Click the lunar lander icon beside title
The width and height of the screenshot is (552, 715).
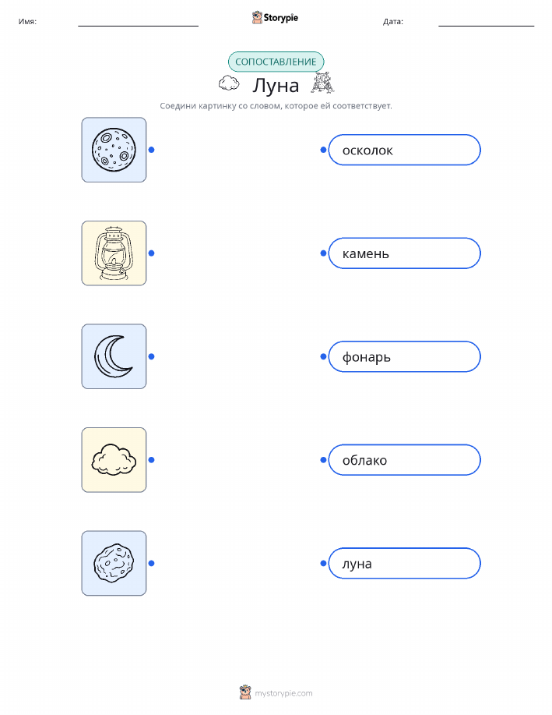click(x=322, y=83)
